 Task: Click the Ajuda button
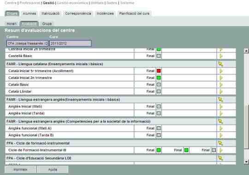[53, 169]
